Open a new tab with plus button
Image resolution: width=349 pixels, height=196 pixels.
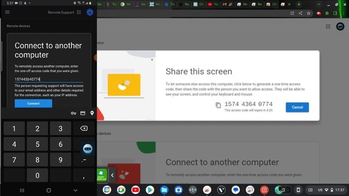[x=299, y=4]
